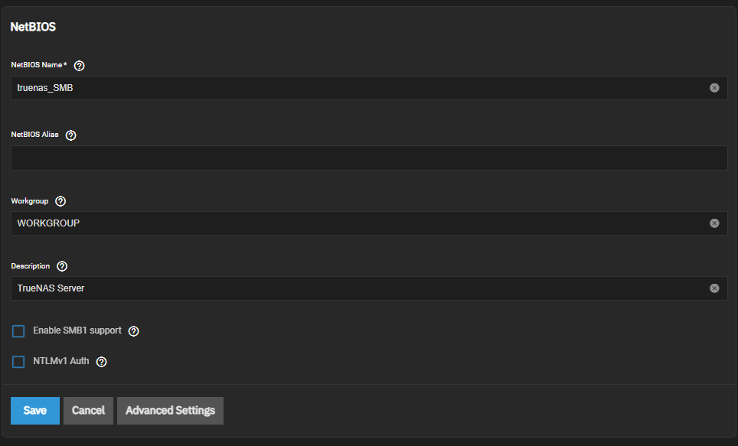Screen dimensions: 738x446
Task: Enable the SMB1 support checkbox
Action: 18,331
